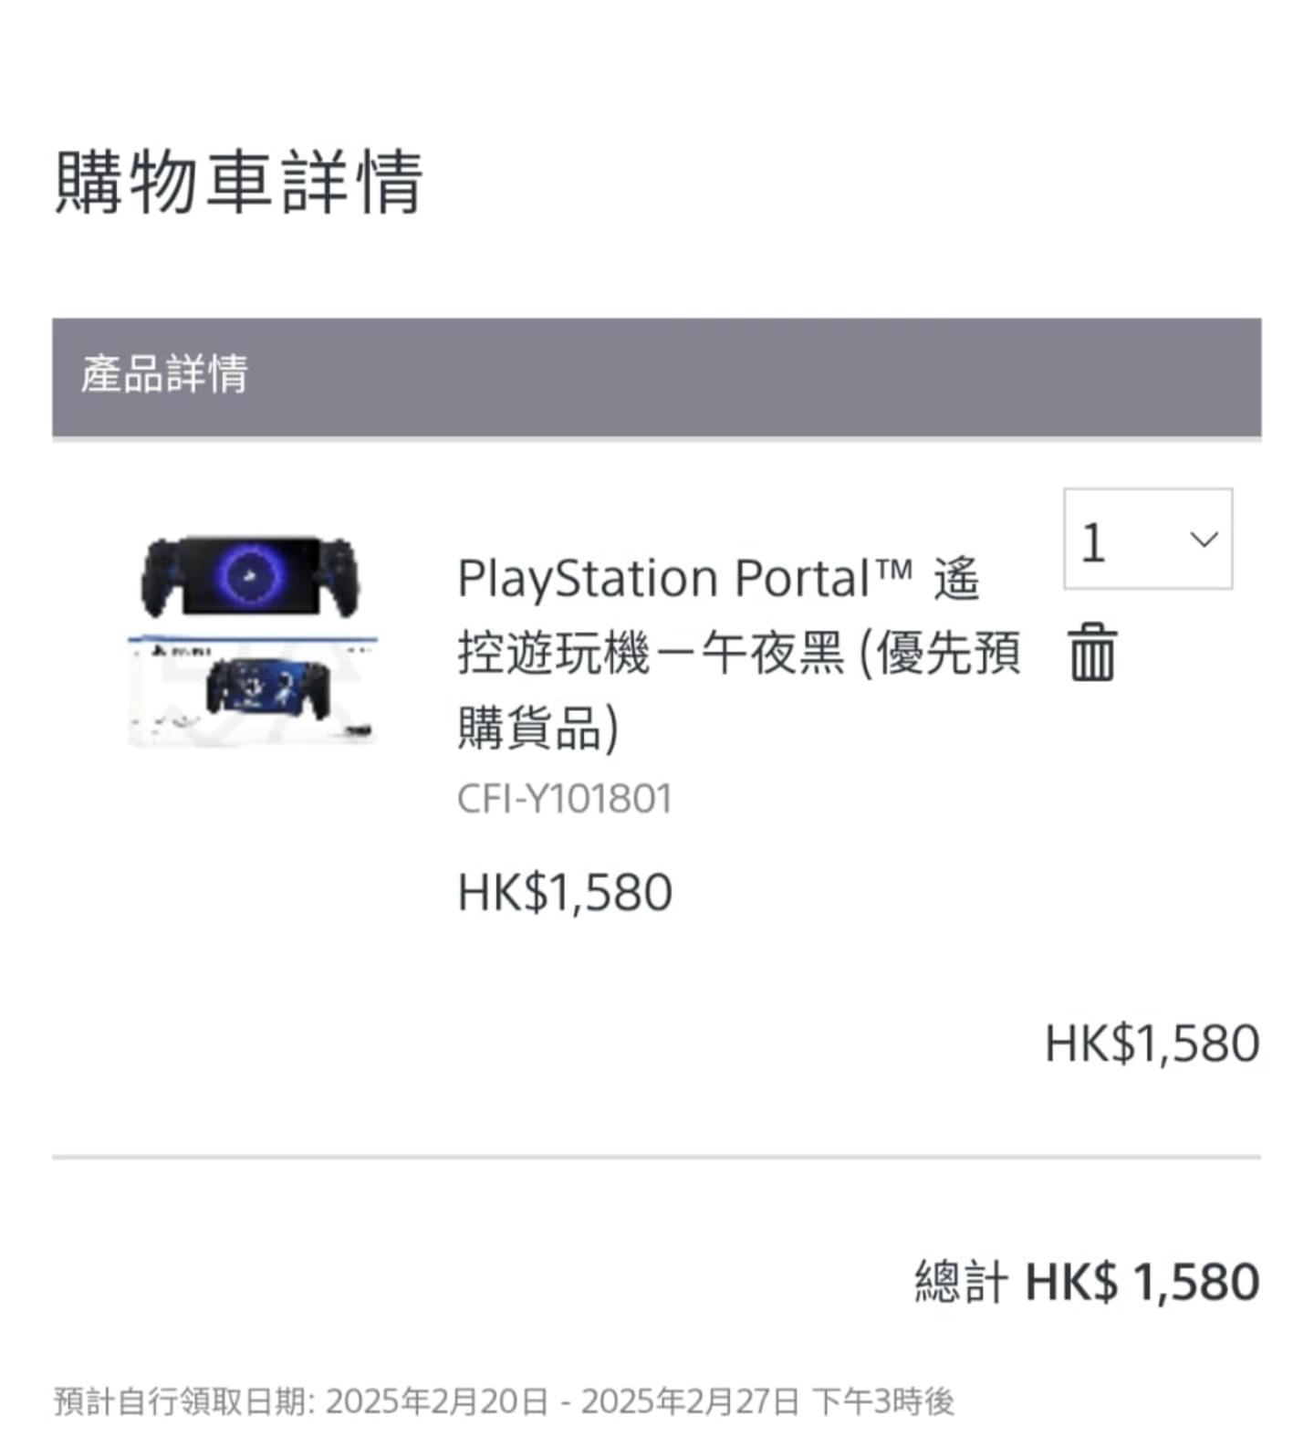Click the 2025年2月27日 下午3時後 end date

(767, 1401)
